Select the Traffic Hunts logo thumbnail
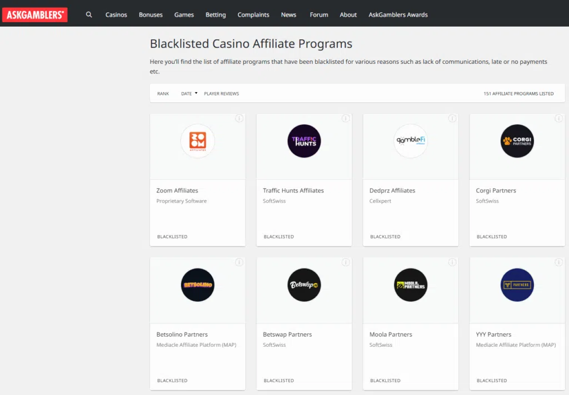The width and height of the screenshot is (569, 395). point(304,141)
